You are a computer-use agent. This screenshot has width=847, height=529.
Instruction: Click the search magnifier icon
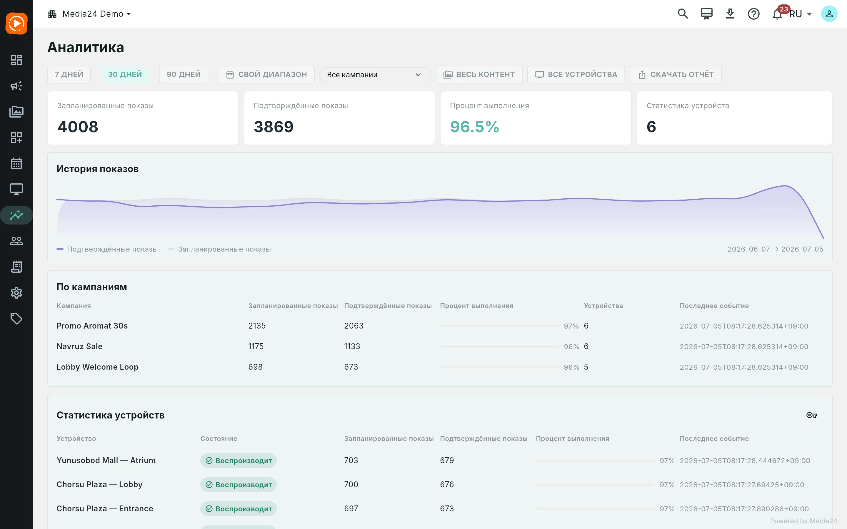pos(683,14)
